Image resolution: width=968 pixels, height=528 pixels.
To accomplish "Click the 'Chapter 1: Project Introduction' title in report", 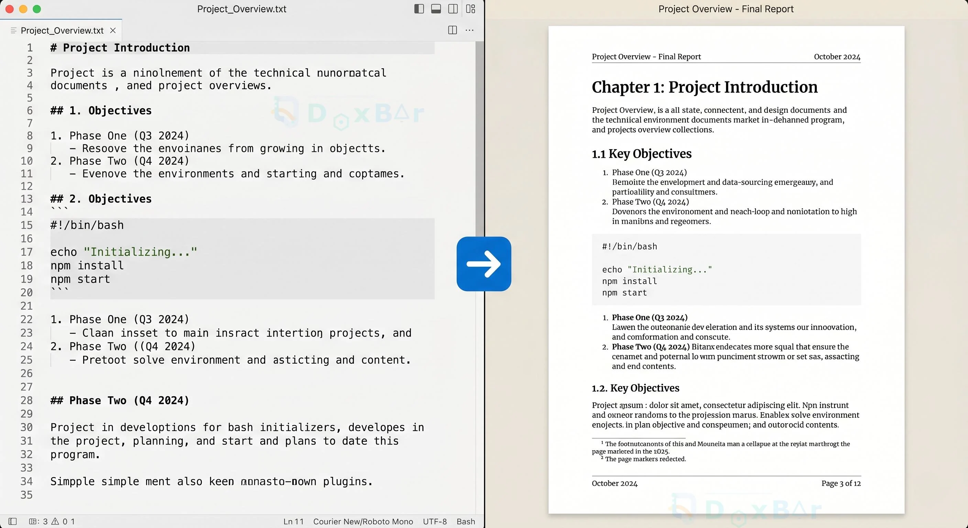I will (705, 87).
